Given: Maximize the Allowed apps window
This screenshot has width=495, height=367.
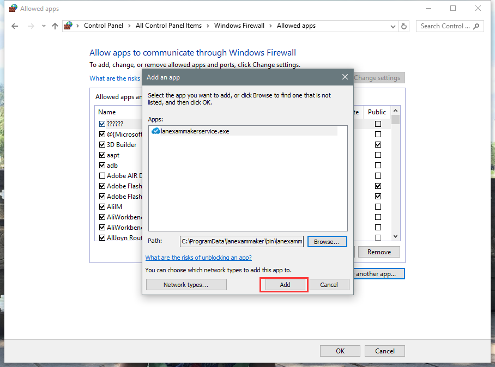Looking at the screenshot, I should [x=453, y=9].
